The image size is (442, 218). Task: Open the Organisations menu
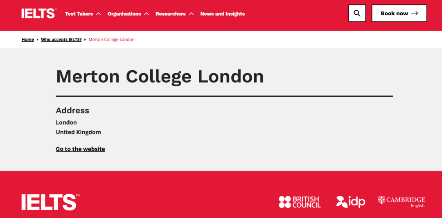(124, 14)
